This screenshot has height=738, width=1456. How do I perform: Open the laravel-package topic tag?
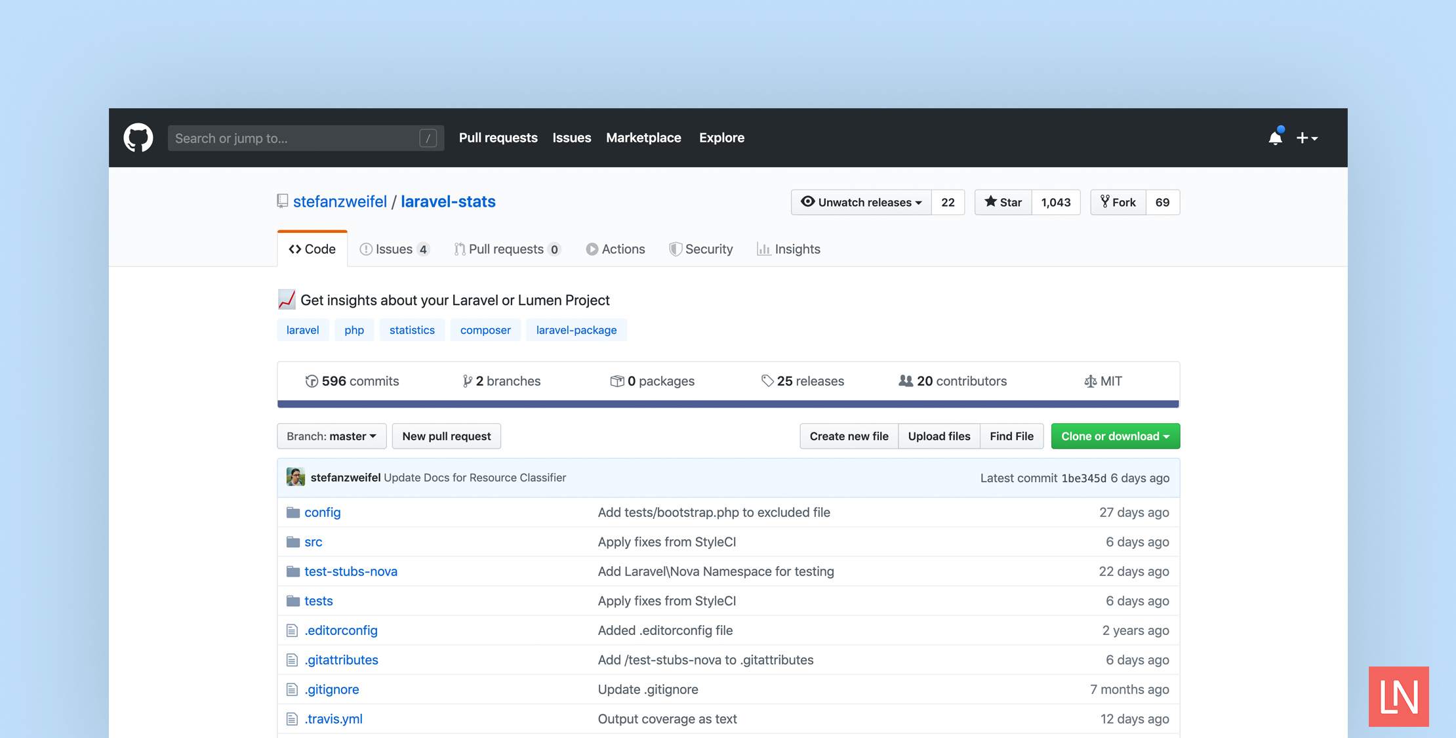click(576, 330)
